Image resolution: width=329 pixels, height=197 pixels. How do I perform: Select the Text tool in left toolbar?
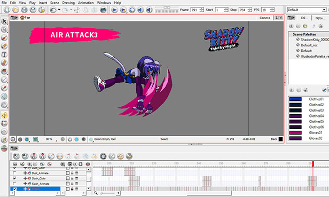click(x=4, y=54)
